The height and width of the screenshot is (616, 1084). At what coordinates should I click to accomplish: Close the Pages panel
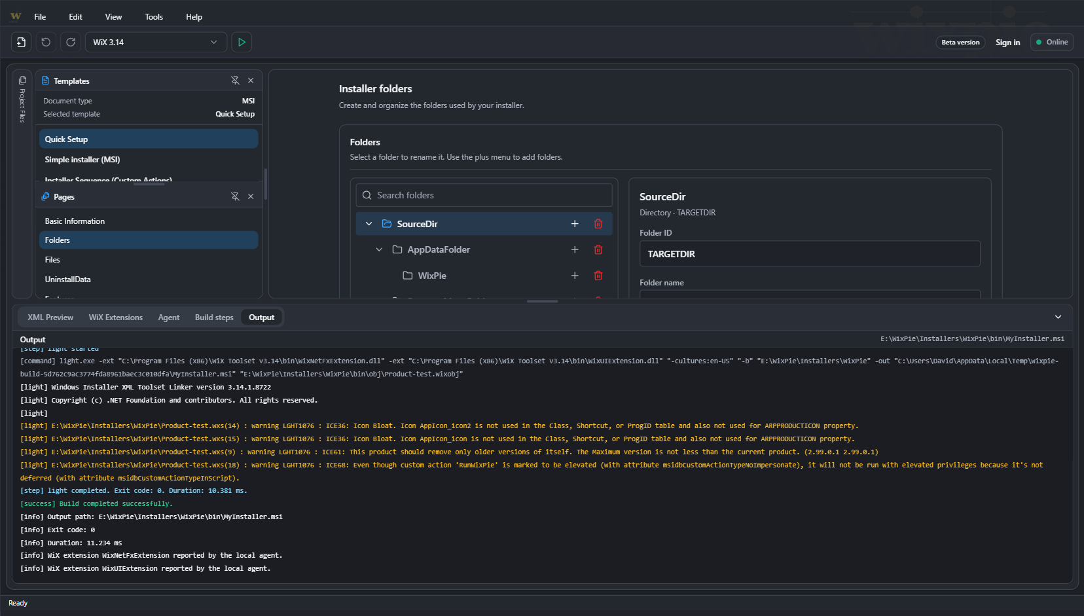point(251,196)
